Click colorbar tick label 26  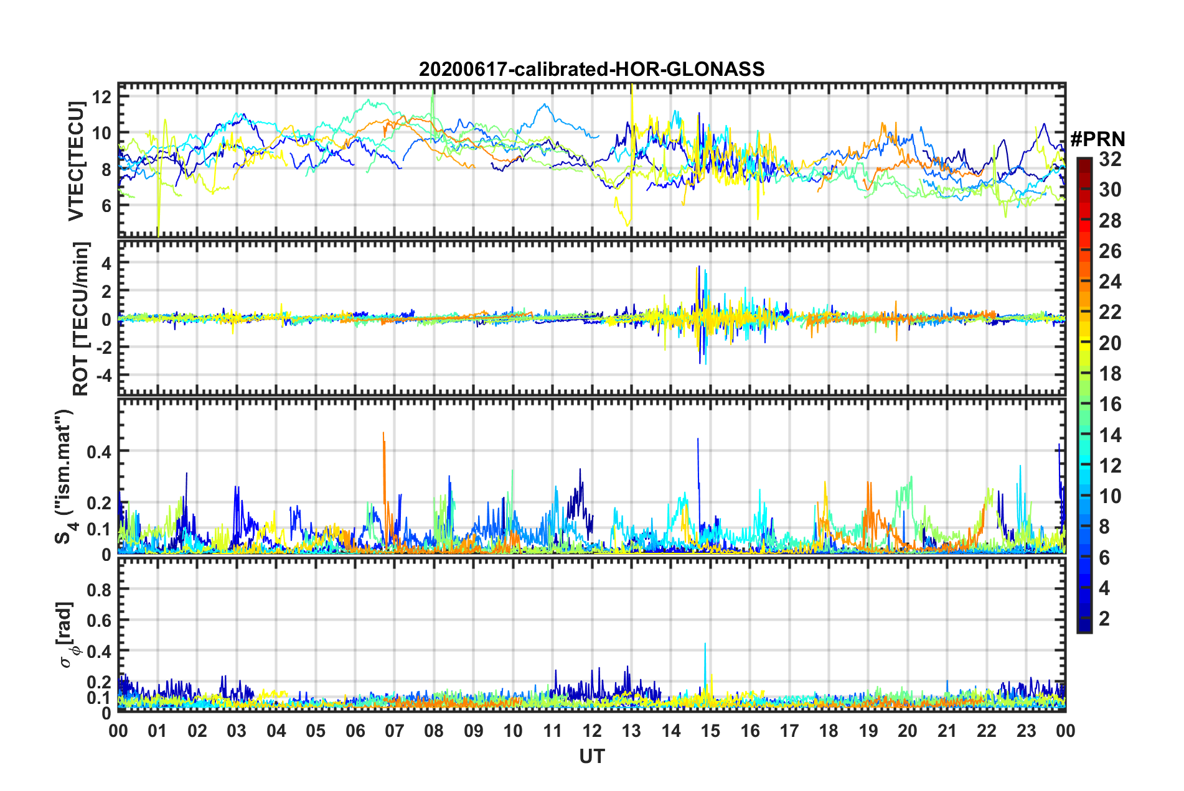[x=1110, y=251]
